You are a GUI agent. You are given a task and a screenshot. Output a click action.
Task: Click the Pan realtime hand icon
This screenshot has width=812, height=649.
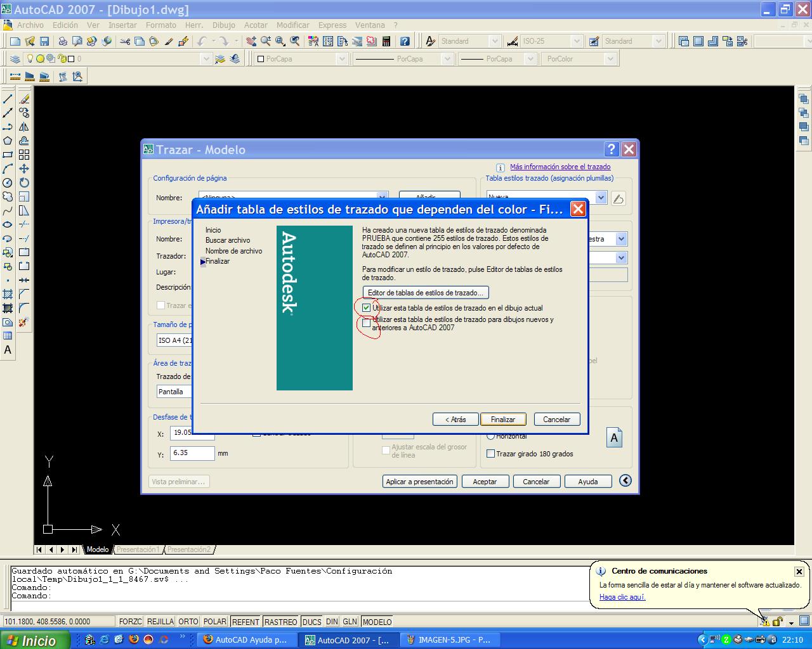[251, 41]
